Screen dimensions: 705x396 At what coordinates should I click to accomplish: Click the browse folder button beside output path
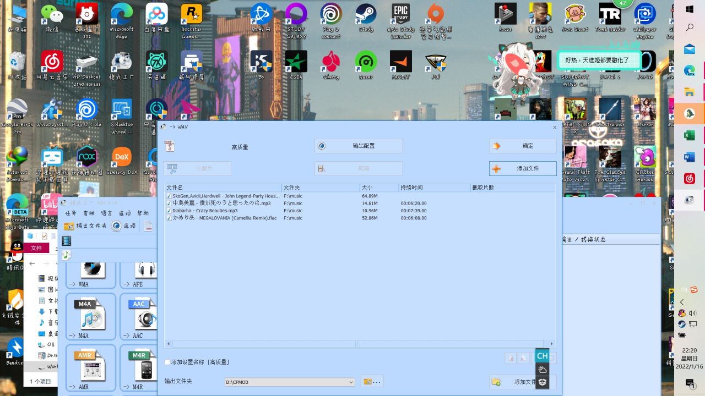point(372,382)
